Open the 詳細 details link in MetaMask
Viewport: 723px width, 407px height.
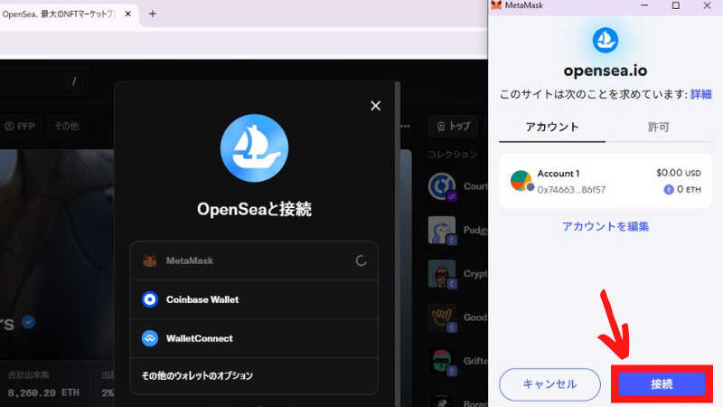[701, 94]
